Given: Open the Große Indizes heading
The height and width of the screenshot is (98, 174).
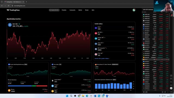Looking at the screenshot, I should [98, 24].
